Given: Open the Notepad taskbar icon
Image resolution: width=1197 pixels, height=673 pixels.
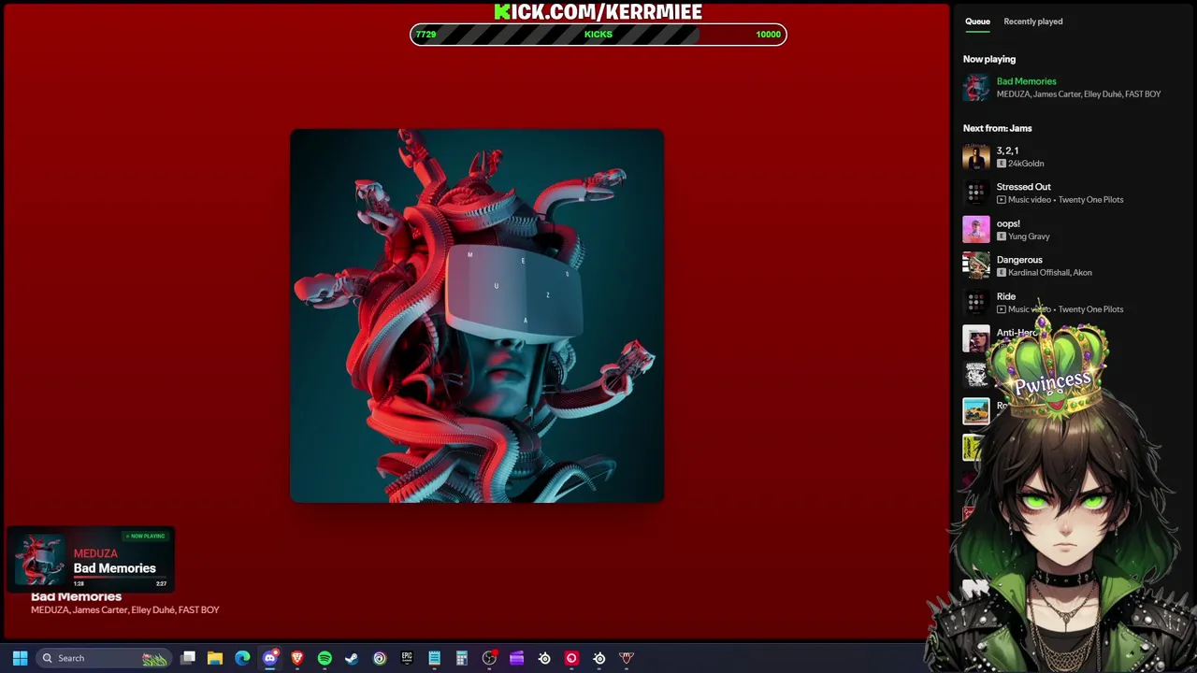Looking at the screenshot, I should 434,658.
